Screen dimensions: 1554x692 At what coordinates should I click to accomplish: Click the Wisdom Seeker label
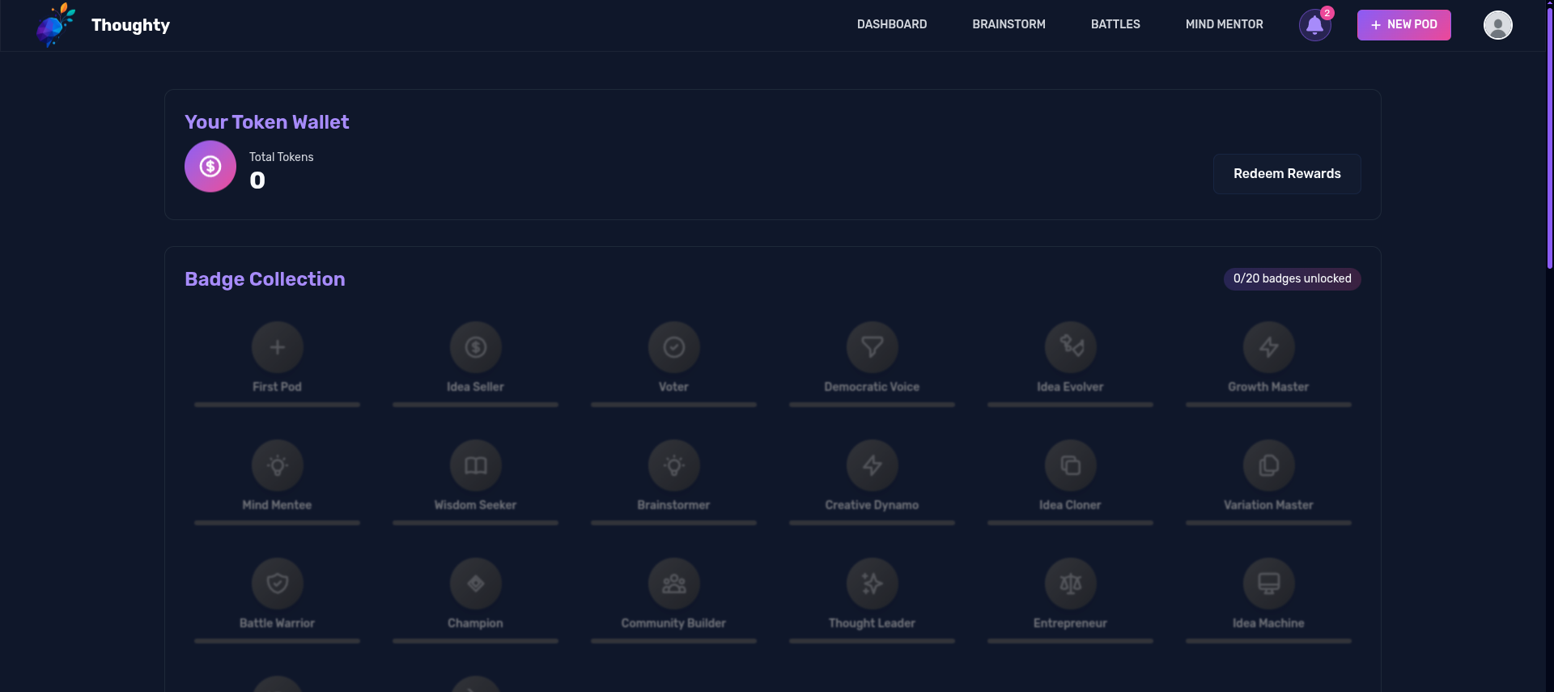pos(475,505)
